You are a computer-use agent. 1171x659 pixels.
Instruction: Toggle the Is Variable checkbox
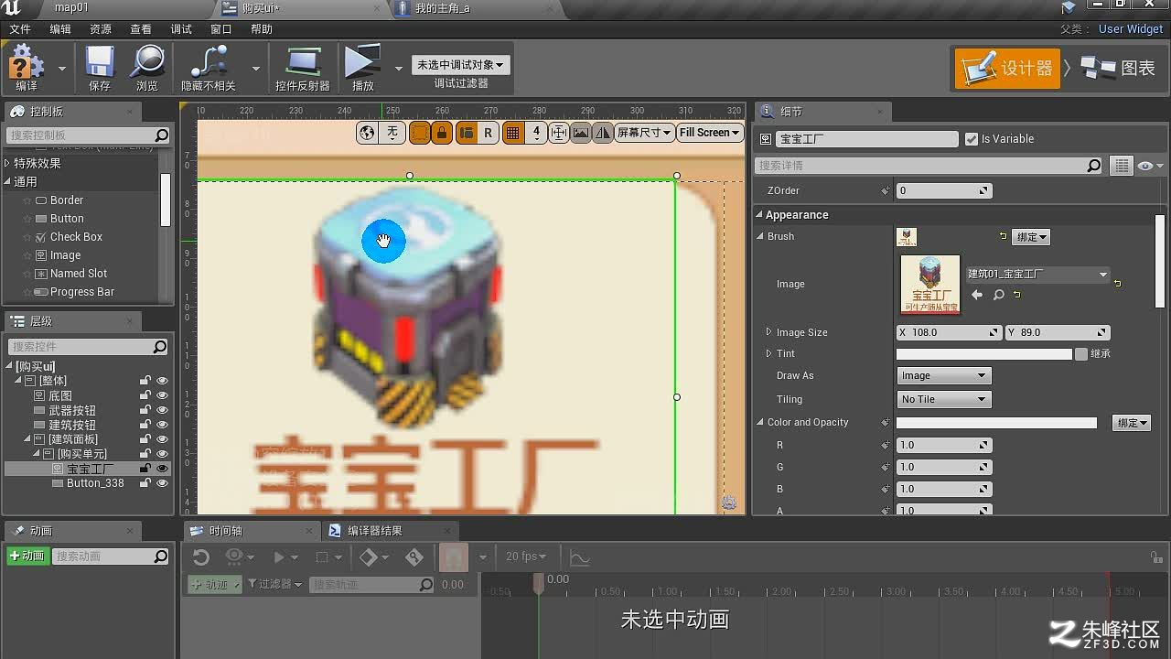[x=972, y=139]
